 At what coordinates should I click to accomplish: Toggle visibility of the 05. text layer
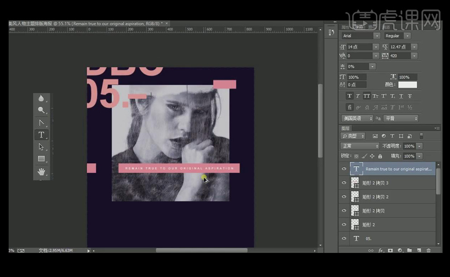(x=344, y=238)
